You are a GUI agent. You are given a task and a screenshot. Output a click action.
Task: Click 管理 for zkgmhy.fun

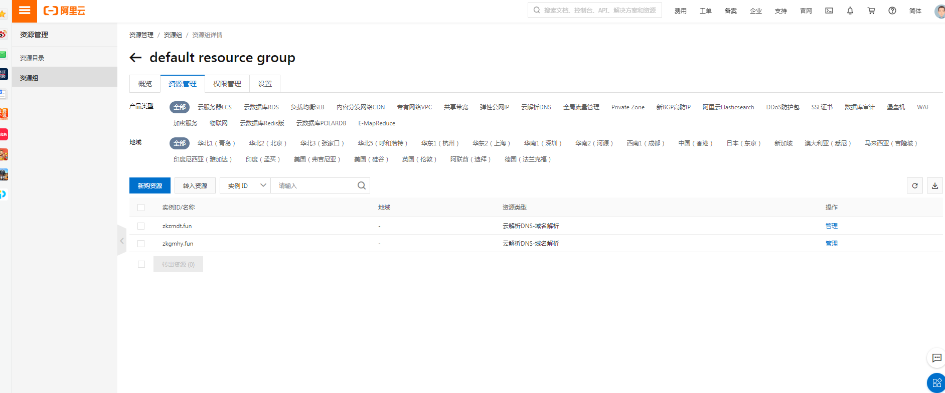pos(832,244)
